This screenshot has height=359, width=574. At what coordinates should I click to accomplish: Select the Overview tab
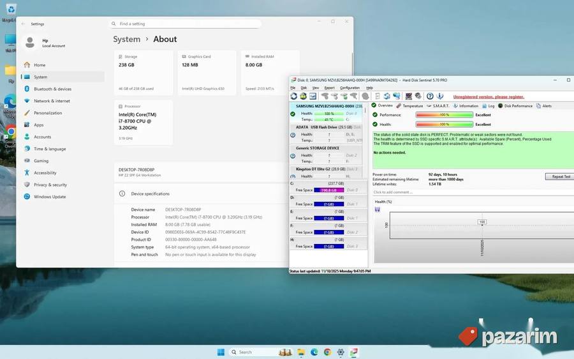point(382,105)
